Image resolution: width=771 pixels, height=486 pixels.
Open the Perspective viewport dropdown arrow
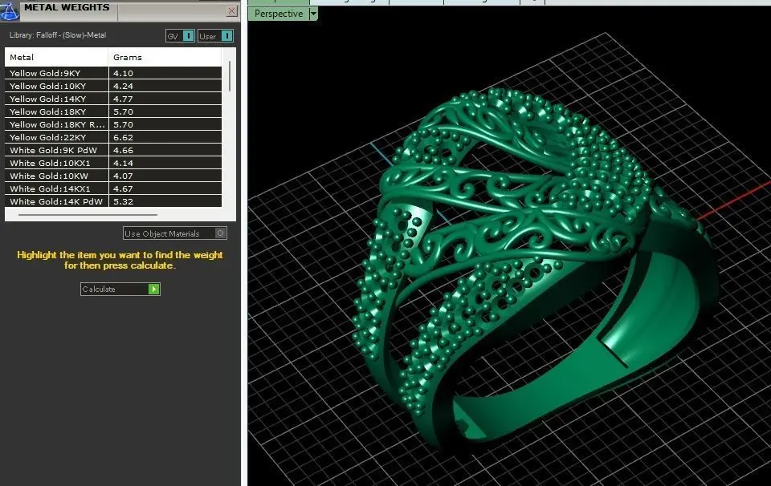coord(314,14)
